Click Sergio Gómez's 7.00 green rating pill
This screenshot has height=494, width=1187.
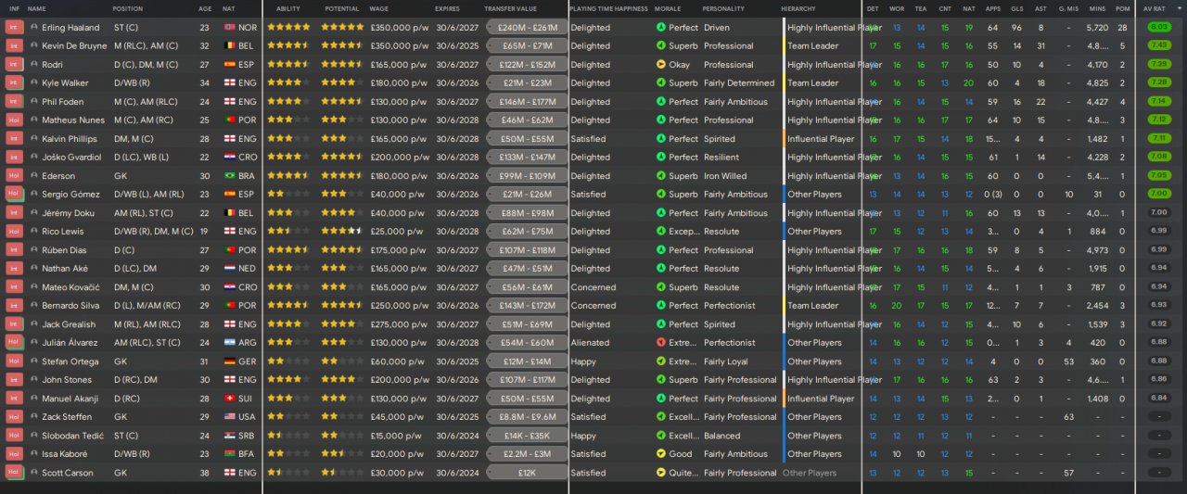tap(1159, 195)
